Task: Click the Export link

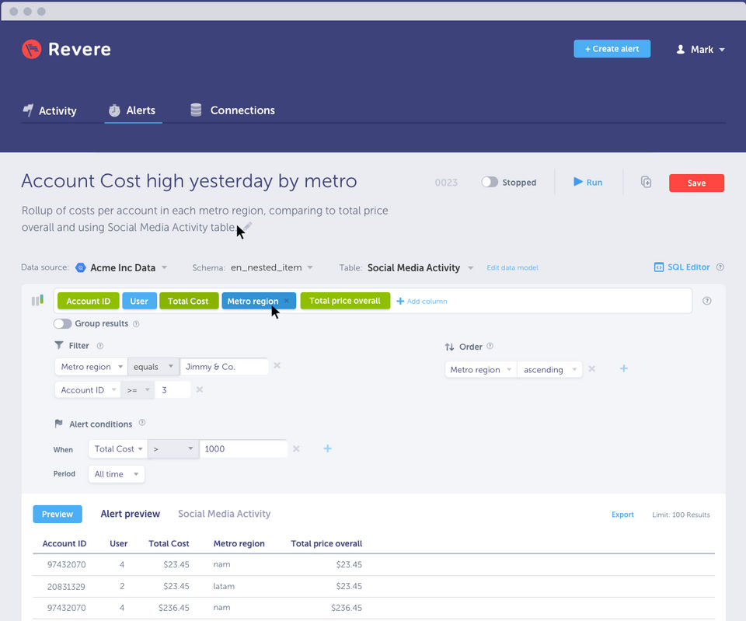Action: coord(622,515)
